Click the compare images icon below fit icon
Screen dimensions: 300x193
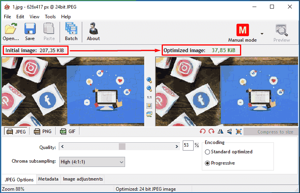(149, 114)
